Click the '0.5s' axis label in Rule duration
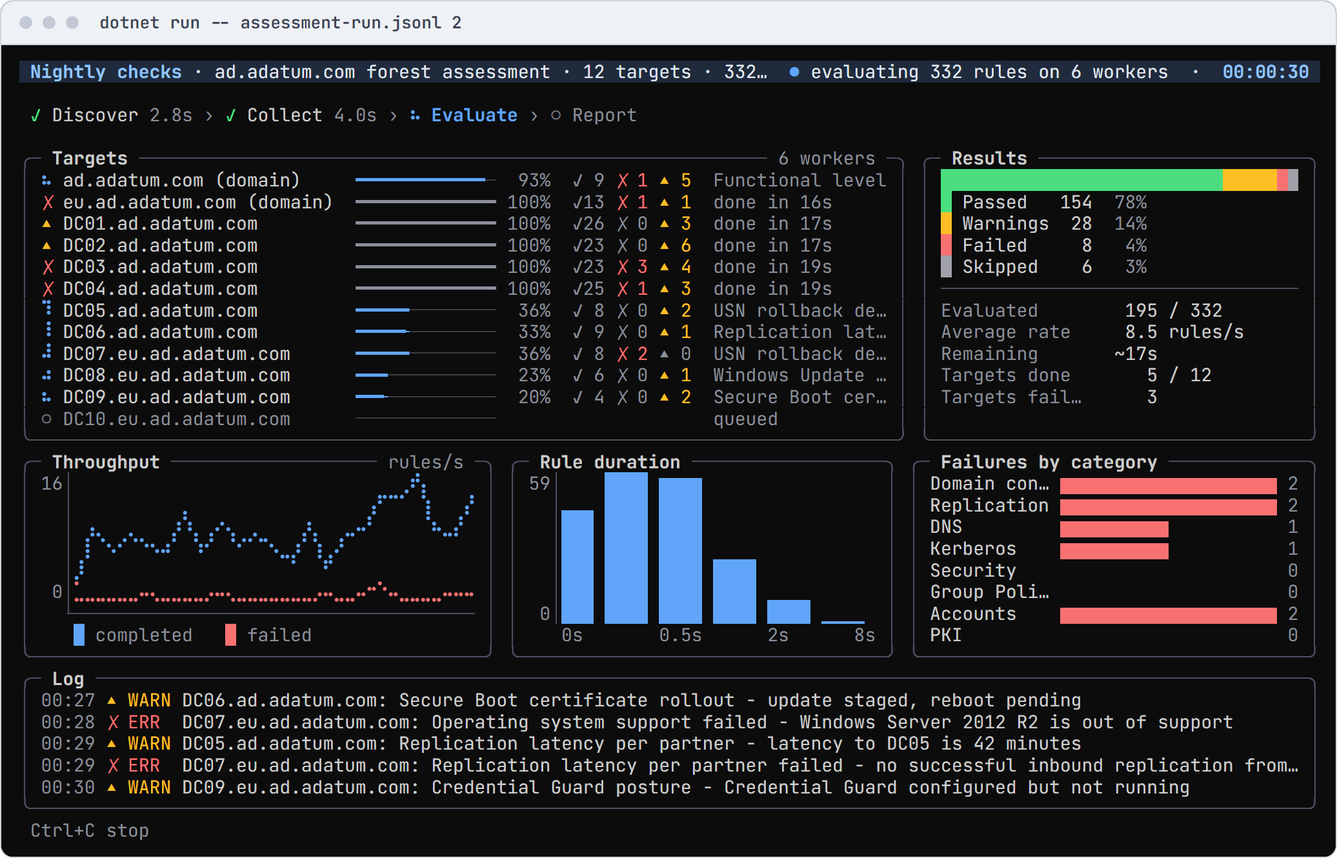Screen dimensions: 1337x858 (x=680, y=635)
